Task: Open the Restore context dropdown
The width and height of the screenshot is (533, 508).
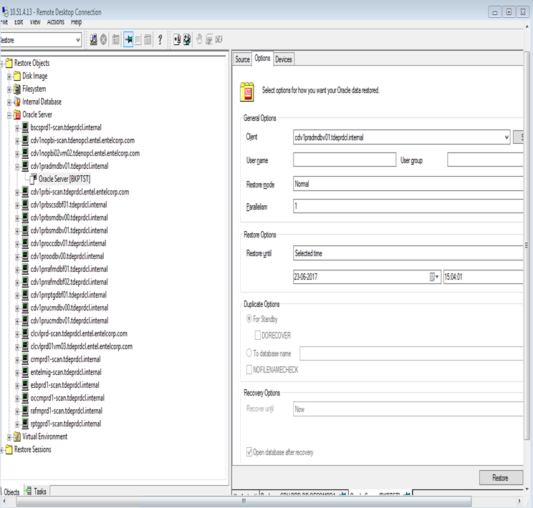Action: point(78,40)
